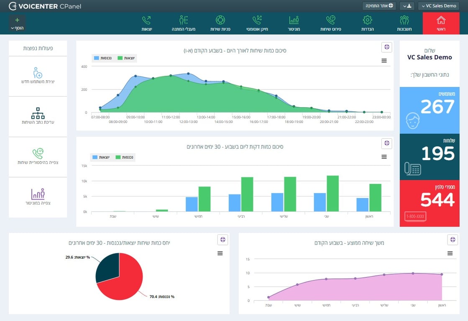This screenshot has width=468, height=321.
Task: Click help icon on daily calls chart
Action: [x=387, y=47]
